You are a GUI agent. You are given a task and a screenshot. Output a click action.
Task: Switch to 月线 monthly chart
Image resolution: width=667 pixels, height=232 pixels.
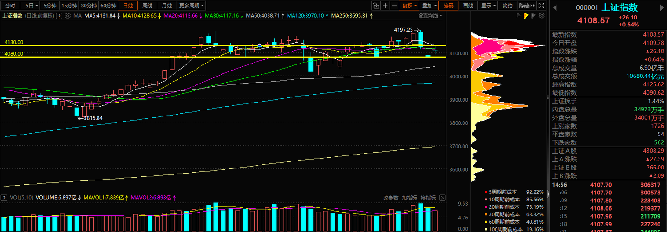click(x=167, y=6)
